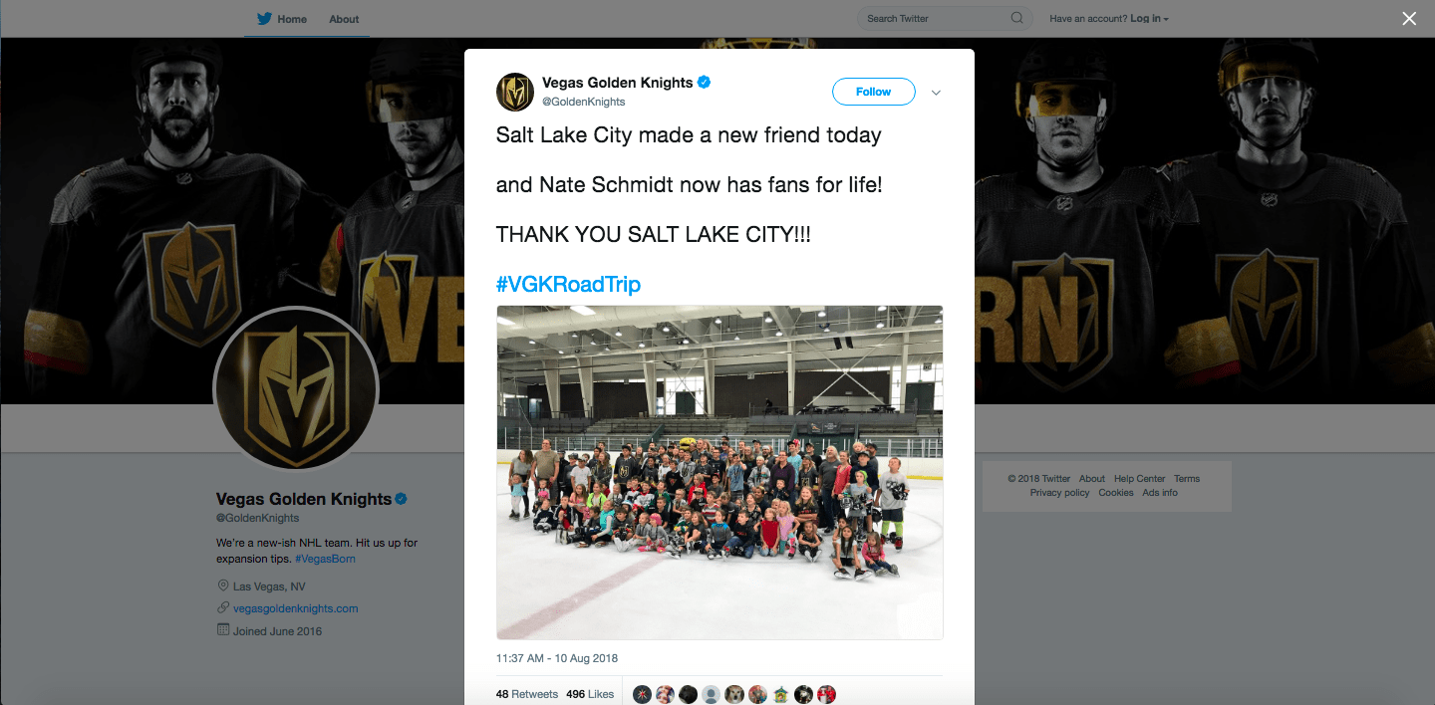1435x705 pixels.
Task: Click the search magnifier icon
Action: [1016, 18]
